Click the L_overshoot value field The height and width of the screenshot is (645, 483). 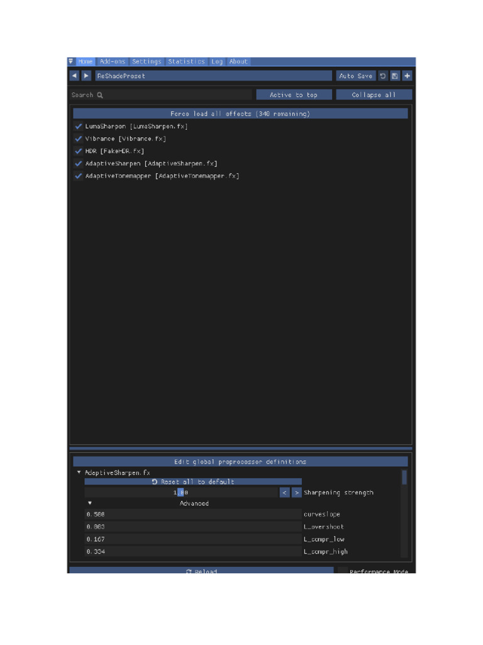[x=193, y=527]
